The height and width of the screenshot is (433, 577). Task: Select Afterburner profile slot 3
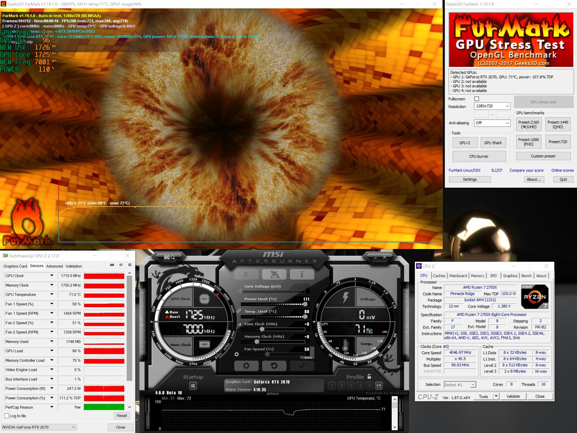click(x=351, y=385)
